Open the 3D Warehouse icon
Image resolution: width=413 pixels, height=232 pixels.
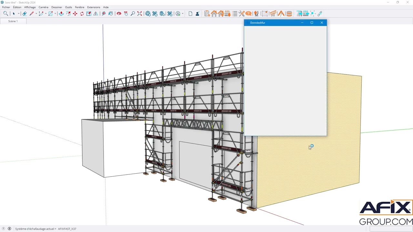148,14
